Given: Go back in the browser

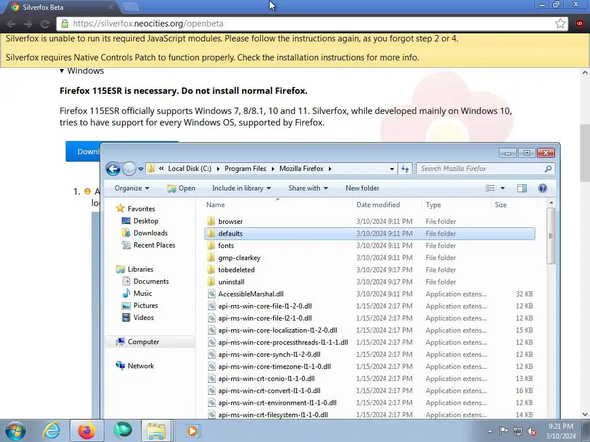Looking at the screenshot, I should click(x=11, y=24).
